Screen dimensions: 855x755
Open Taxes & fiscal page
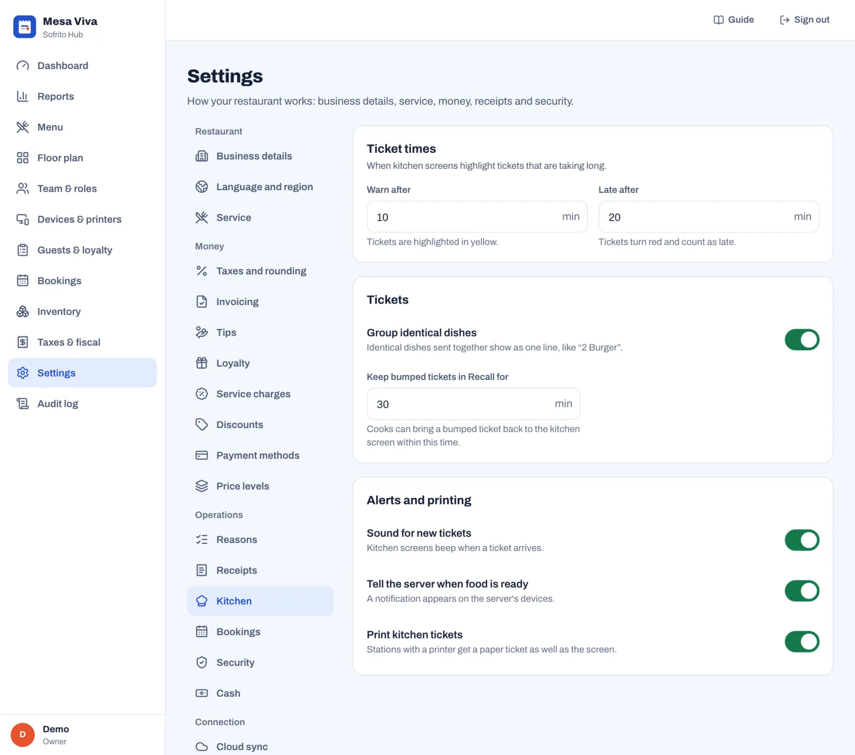(82, 342)
